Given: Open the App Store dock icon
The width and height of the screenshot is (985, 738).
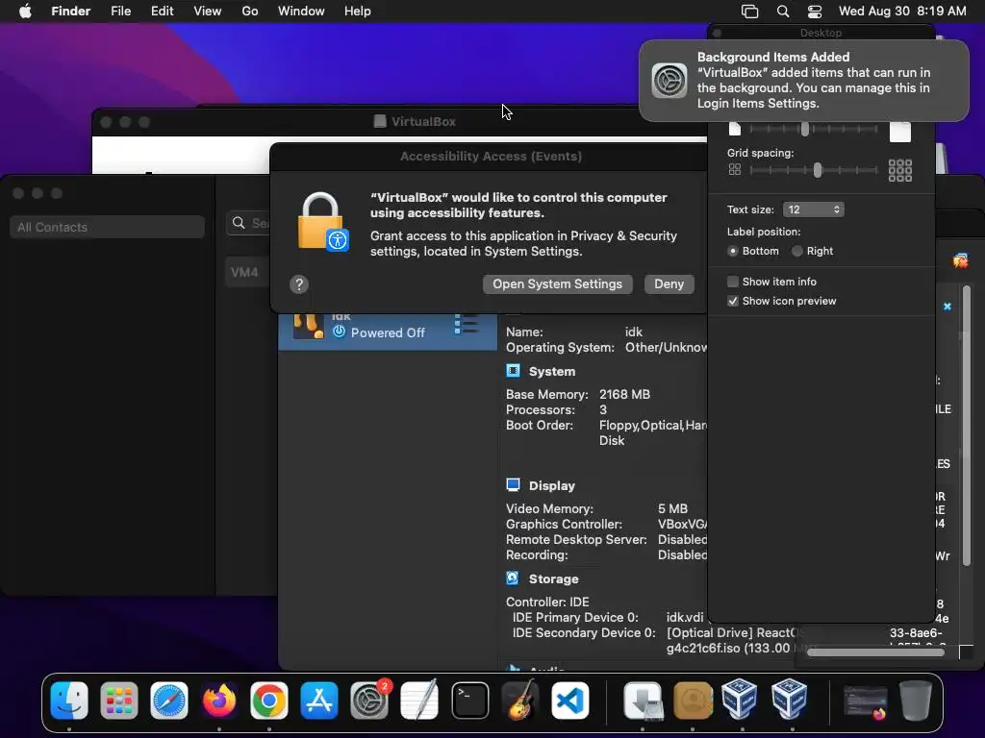Looking at the screenshot, I should tap(319, 701).
